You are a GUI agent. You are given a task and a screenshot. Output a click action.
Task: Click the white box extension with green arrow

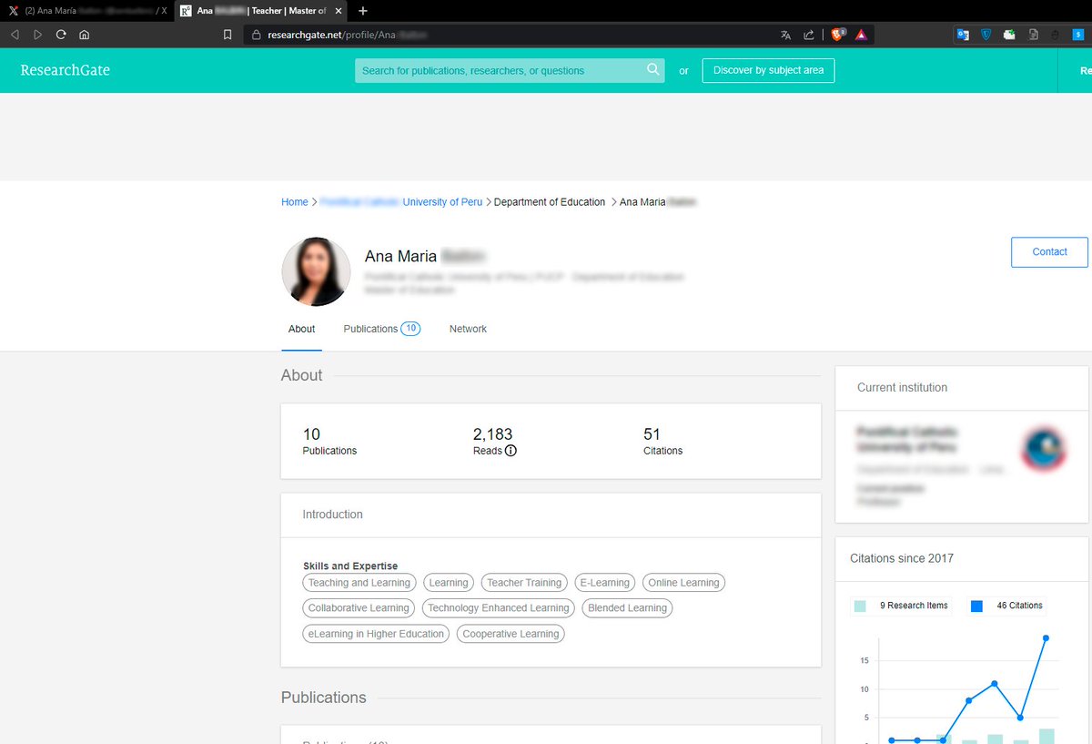(x=1009, y=35)
